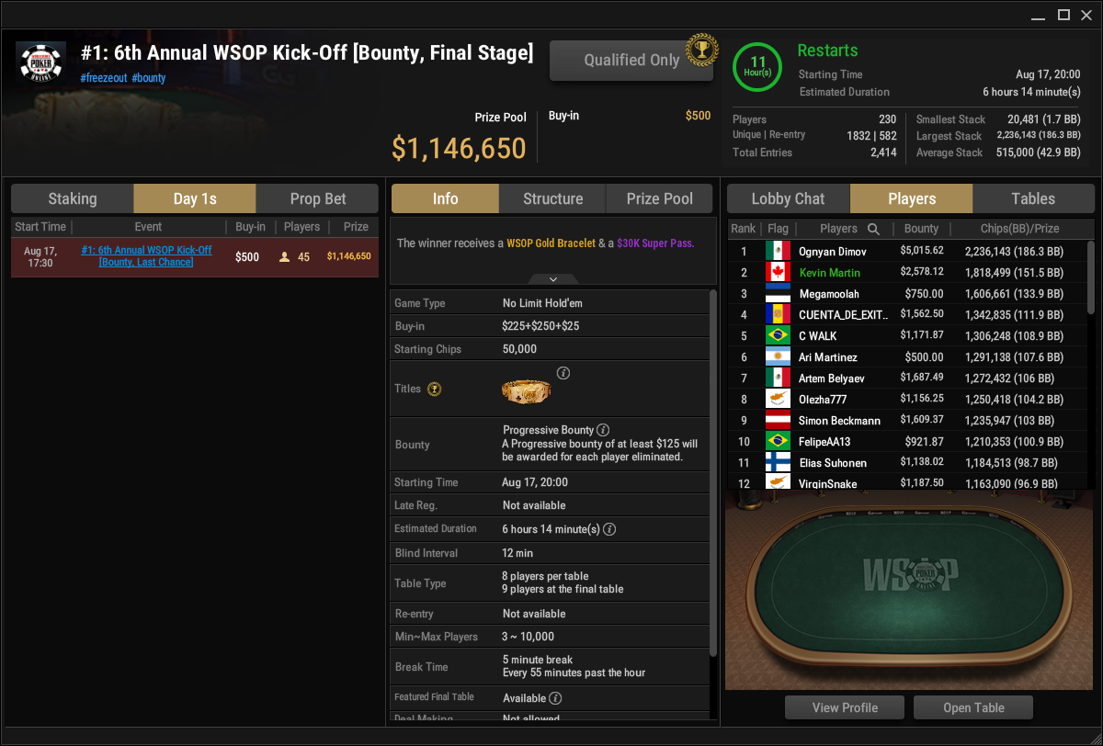Open the Tables tab
Image resolution: width=1103 pixels, height=746 pixels.
click(1033, 198)
